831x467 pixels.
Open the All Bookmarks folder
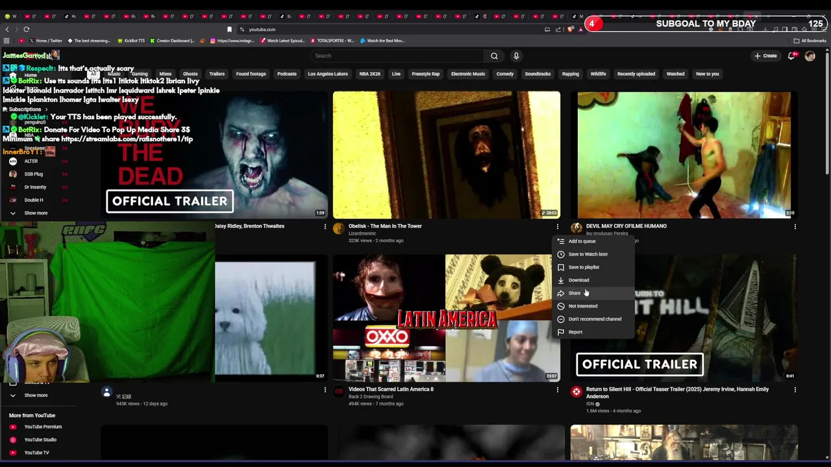(x=810, y=40)
